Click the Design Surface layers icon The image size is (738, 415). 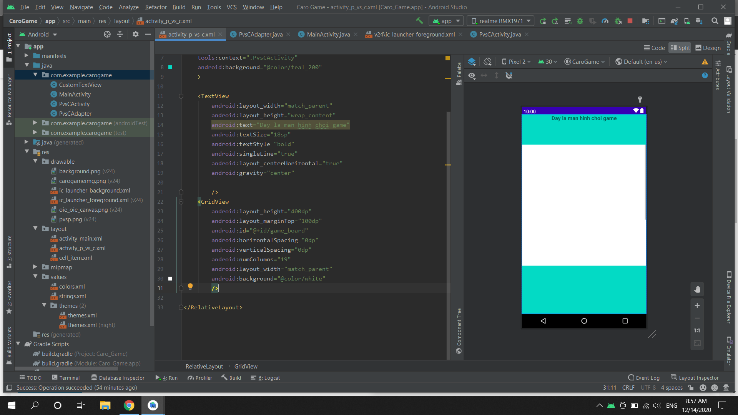coord(472,61)
